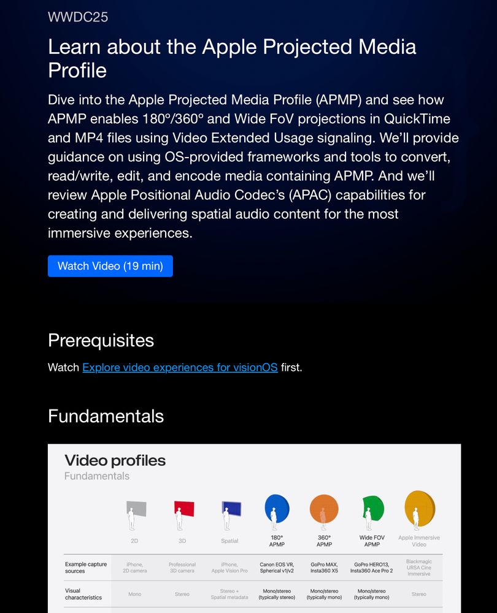The image size is (497, 613).
Task: Click the Fundamentals subtitle under Video profiles
Action: [x=97, y=476]
